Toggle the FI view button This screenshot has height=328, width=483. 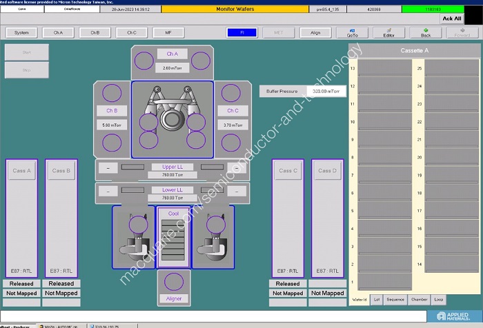coord(241,32)
